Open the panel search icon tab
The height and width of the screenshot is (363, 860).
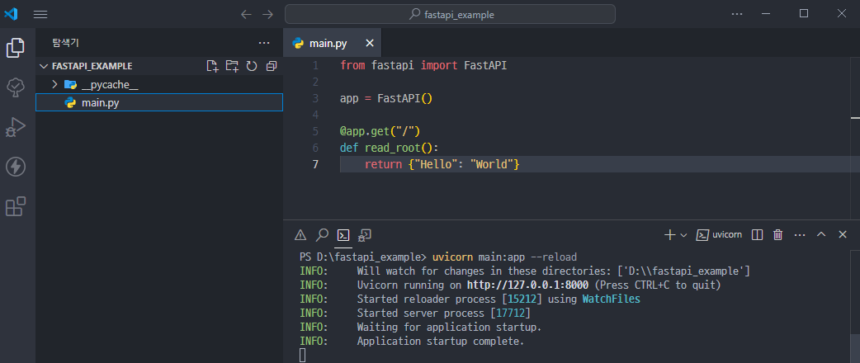tap(322, 235)
